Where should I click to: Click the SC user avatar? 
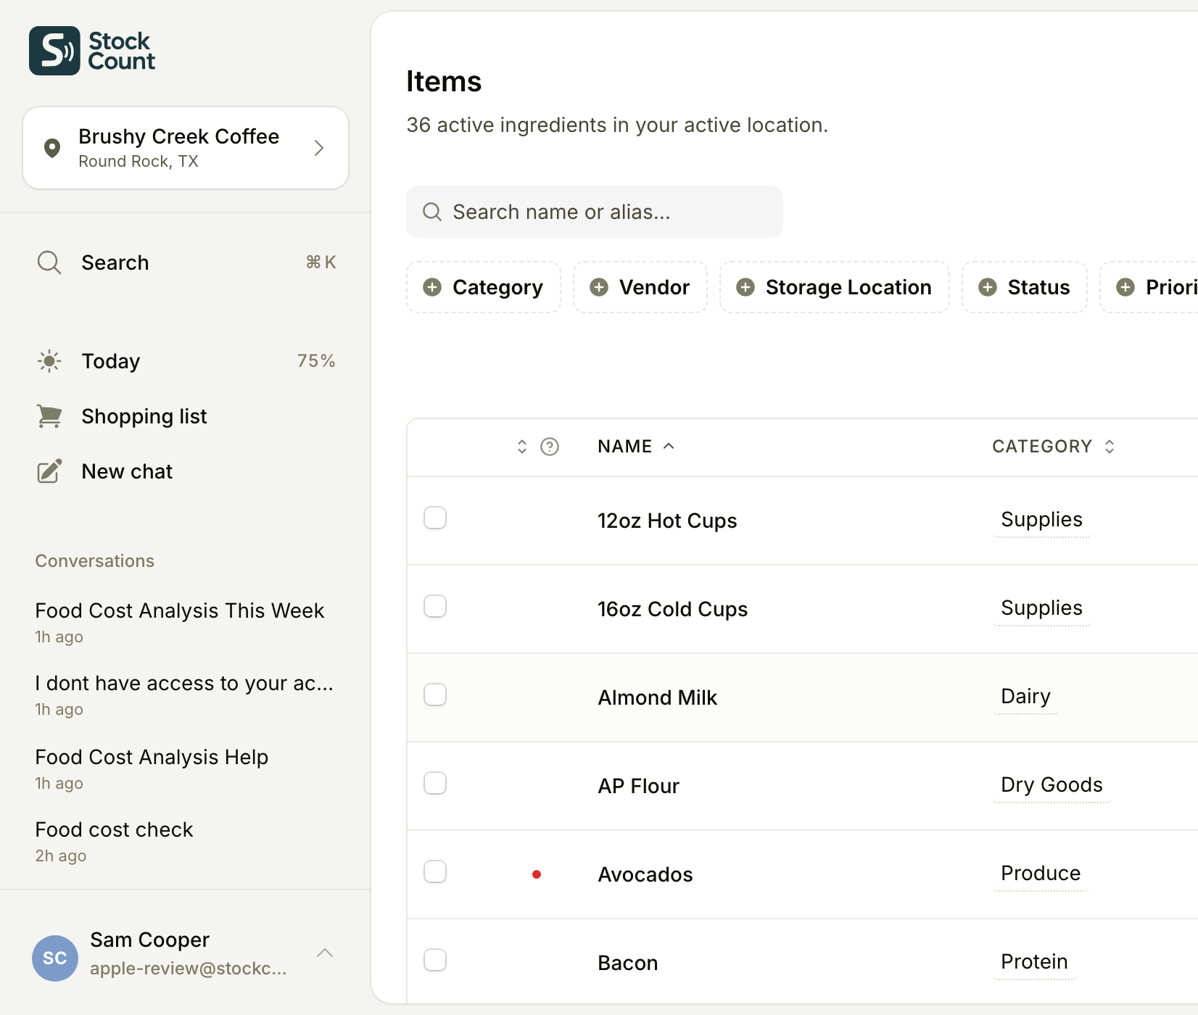[x=55, y=958]
